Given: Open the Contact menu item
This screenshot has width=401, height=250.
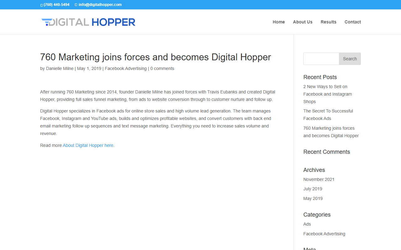Looking at the screenshot, I should pyautogui.click(x=353, y=22).
